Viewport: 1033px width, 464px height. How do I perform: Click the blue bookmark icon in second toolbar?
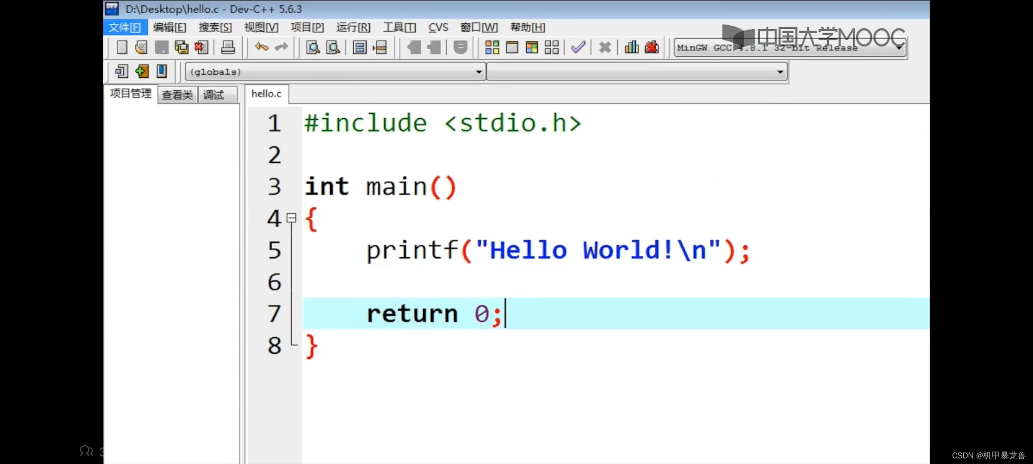pyautogui.click(x=162, y=71)
